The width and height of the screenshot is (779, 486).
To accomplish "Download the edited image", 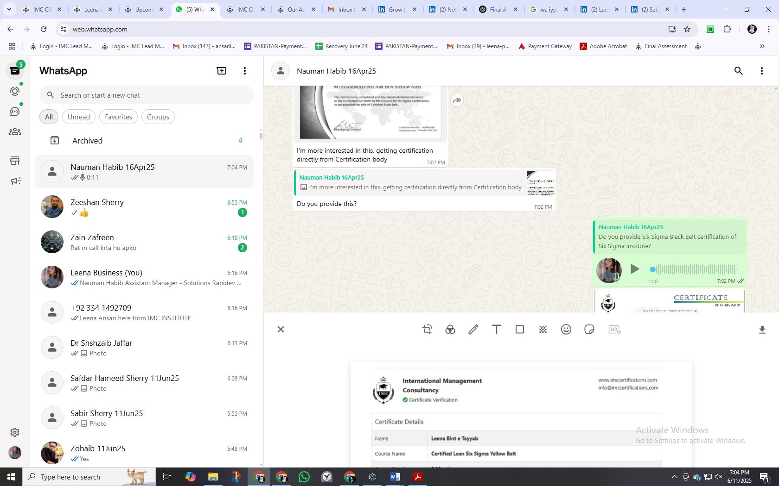I will click(x=762, y=330).
